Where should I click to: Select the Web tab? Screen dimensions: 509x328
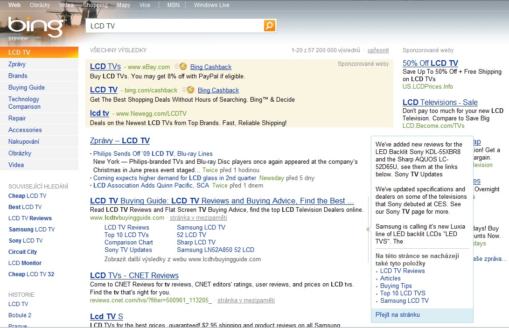pyautogui.click(x=14, y=5)
